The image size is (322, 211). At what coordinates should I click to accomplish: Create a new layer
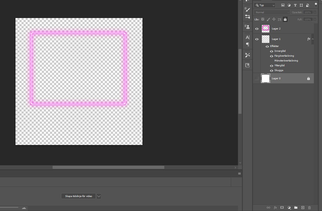coord(302,208)
